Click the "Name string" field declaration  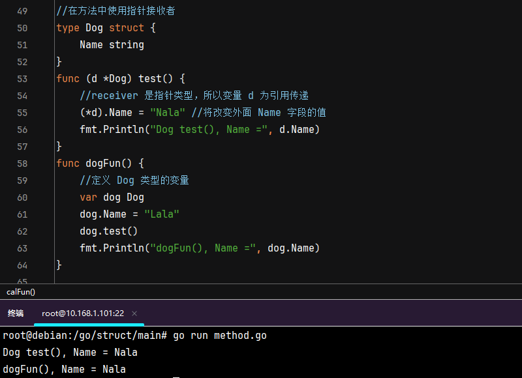(x=112, y=45)
